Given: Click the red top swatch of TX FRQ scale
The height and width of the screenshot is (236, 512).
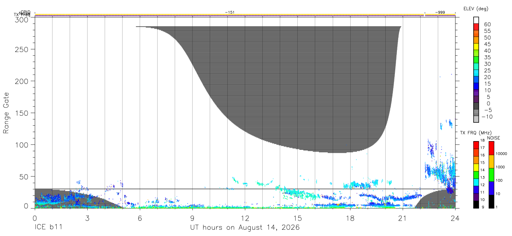Looking at the screenshot, I should 476,145.
